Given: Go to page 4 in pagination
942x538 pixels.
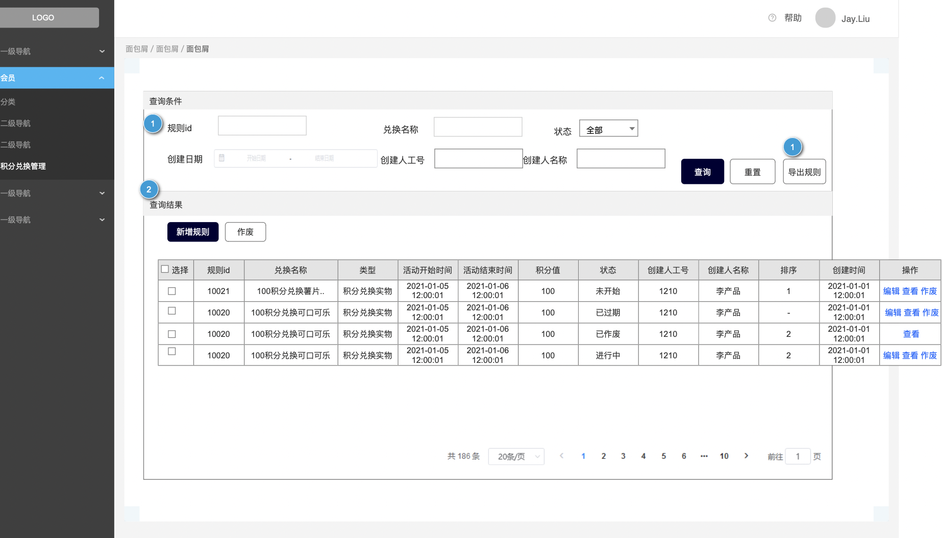Looking at the screenshot, I should [x=643, y=456].
